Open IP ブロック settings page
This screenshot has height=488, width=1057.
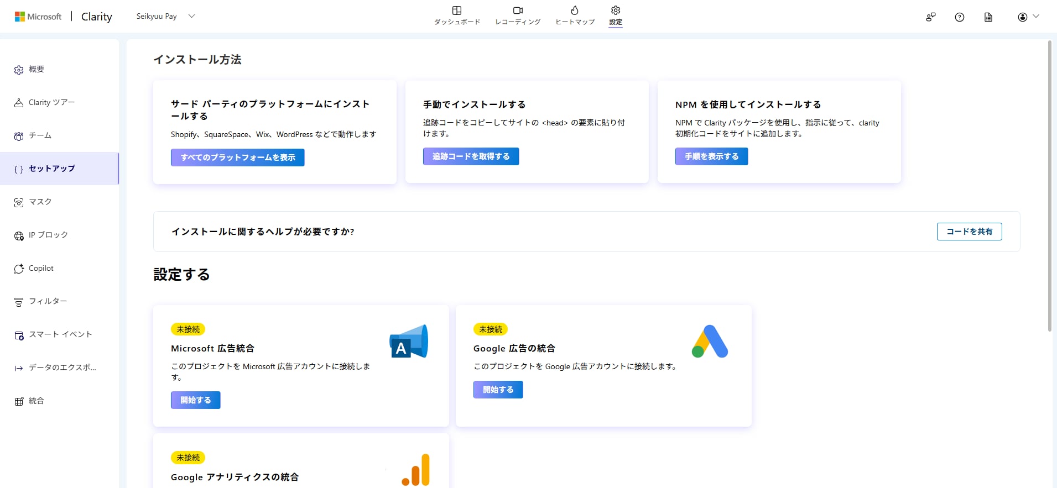pyautogui.click(x=48, y=235)
